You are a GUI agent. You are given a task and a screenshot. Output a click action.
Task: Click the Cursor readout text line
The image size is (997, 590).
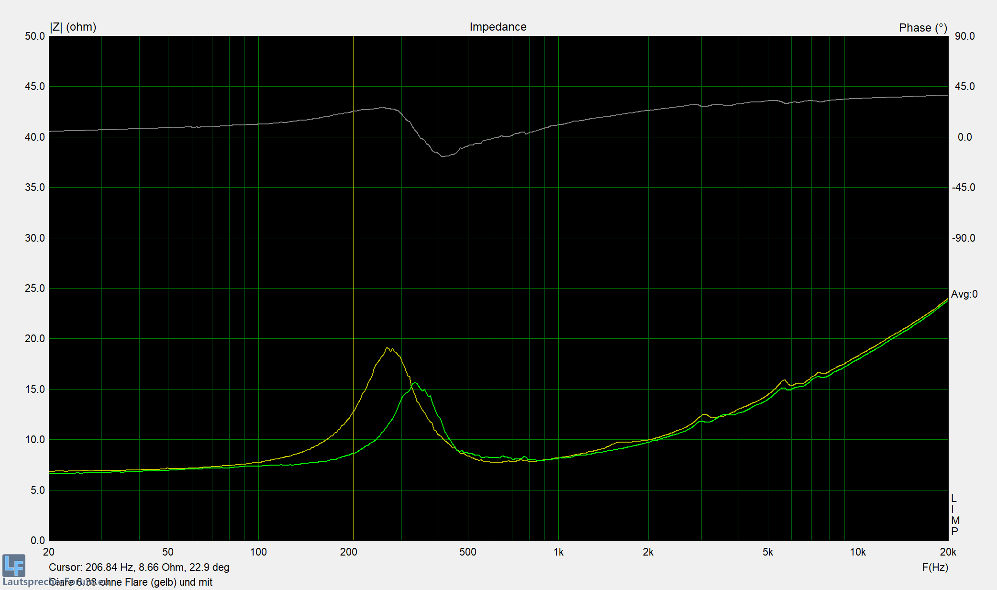139,568
